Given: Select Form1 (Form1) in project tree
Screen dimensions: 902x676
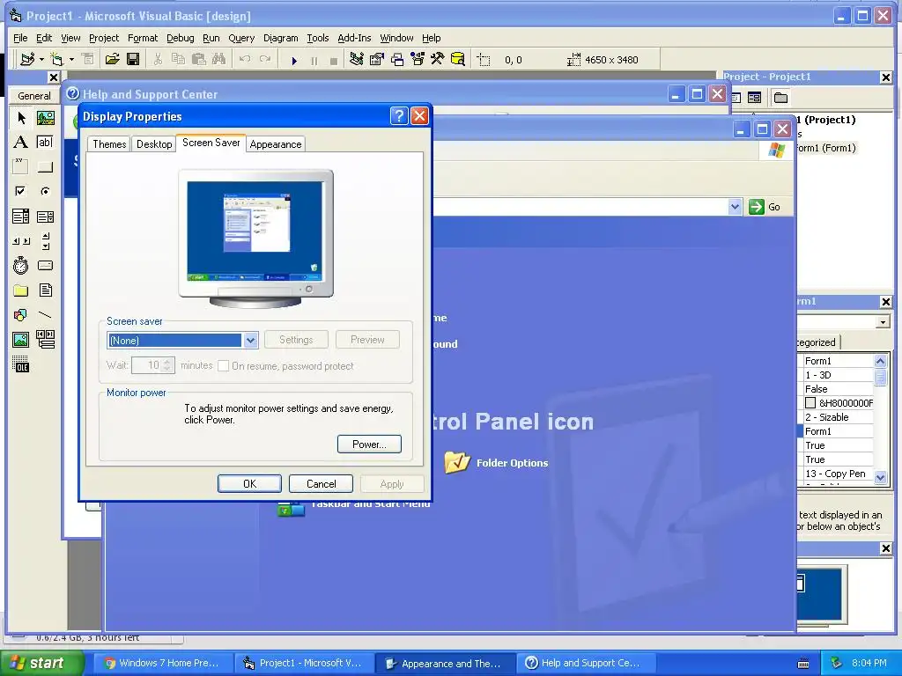Looking at the screenshot, I should pos(825,148).
